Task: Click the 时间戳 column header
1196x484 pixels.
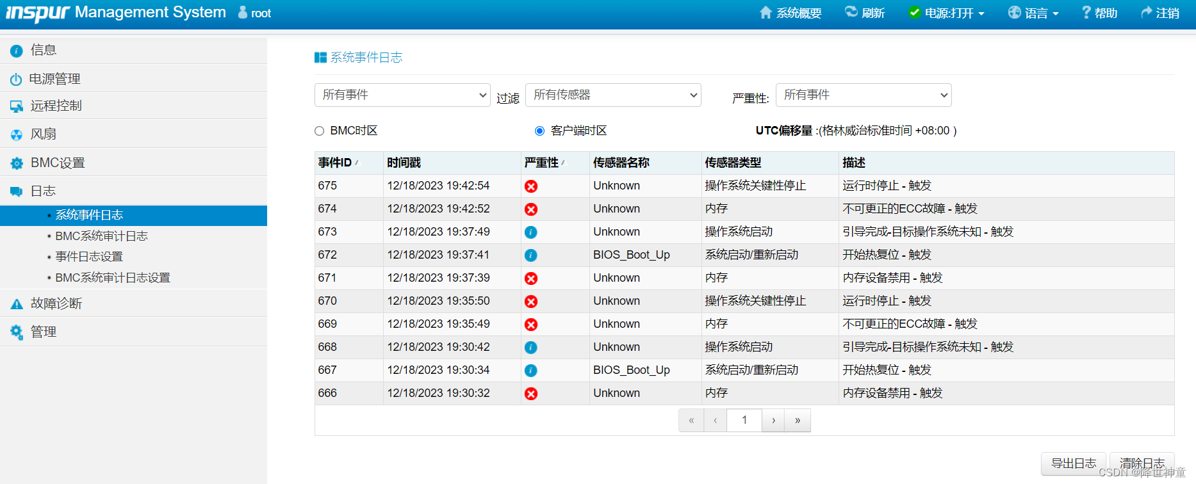Action: click(452, 163)
